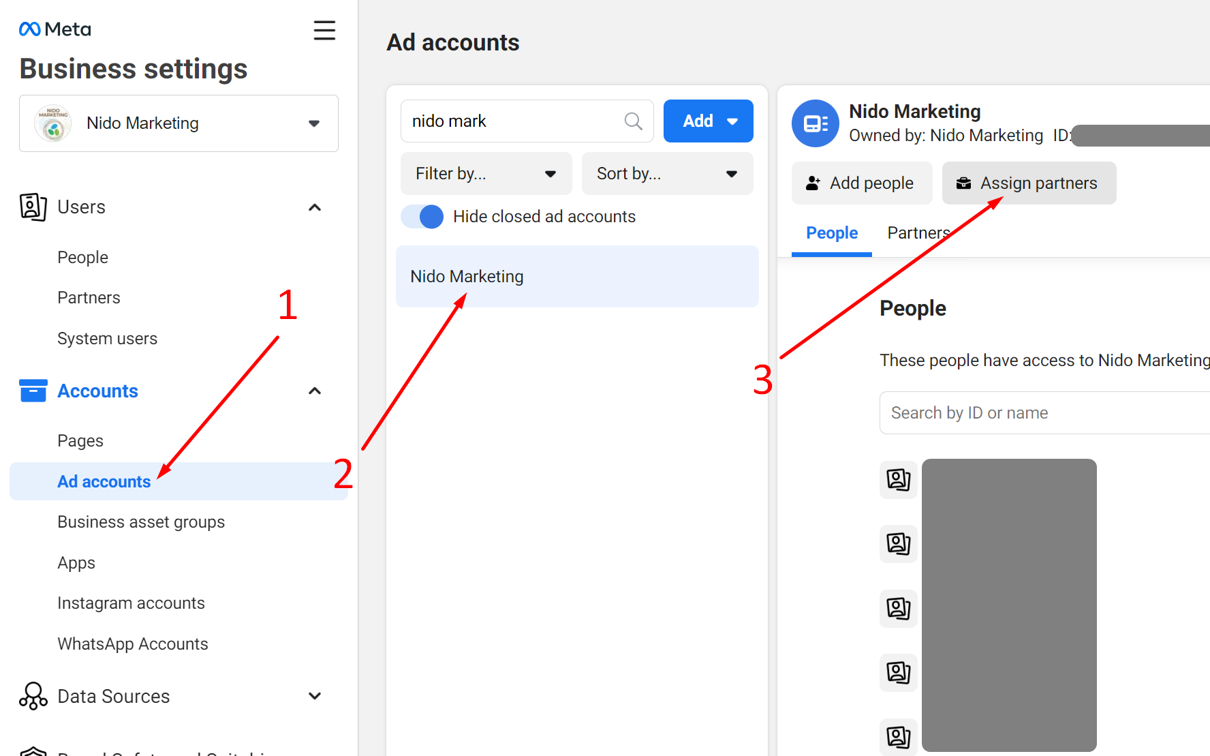Open Partners under Users

click(89, 298)
